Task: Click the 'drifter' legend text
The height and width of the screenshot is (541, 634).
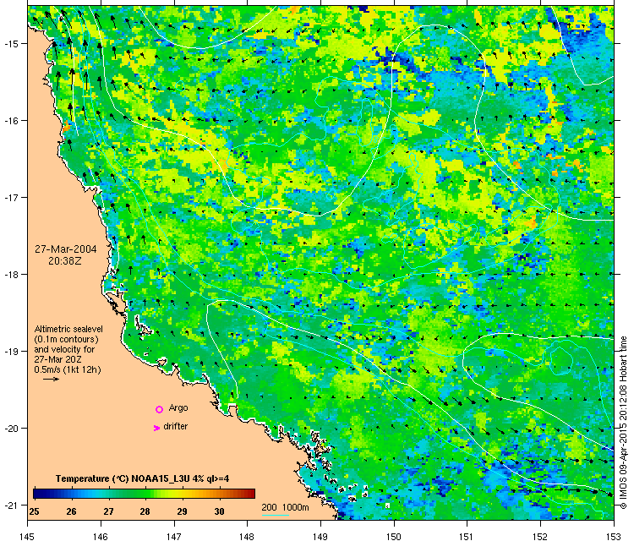Action: click(176, 426)
